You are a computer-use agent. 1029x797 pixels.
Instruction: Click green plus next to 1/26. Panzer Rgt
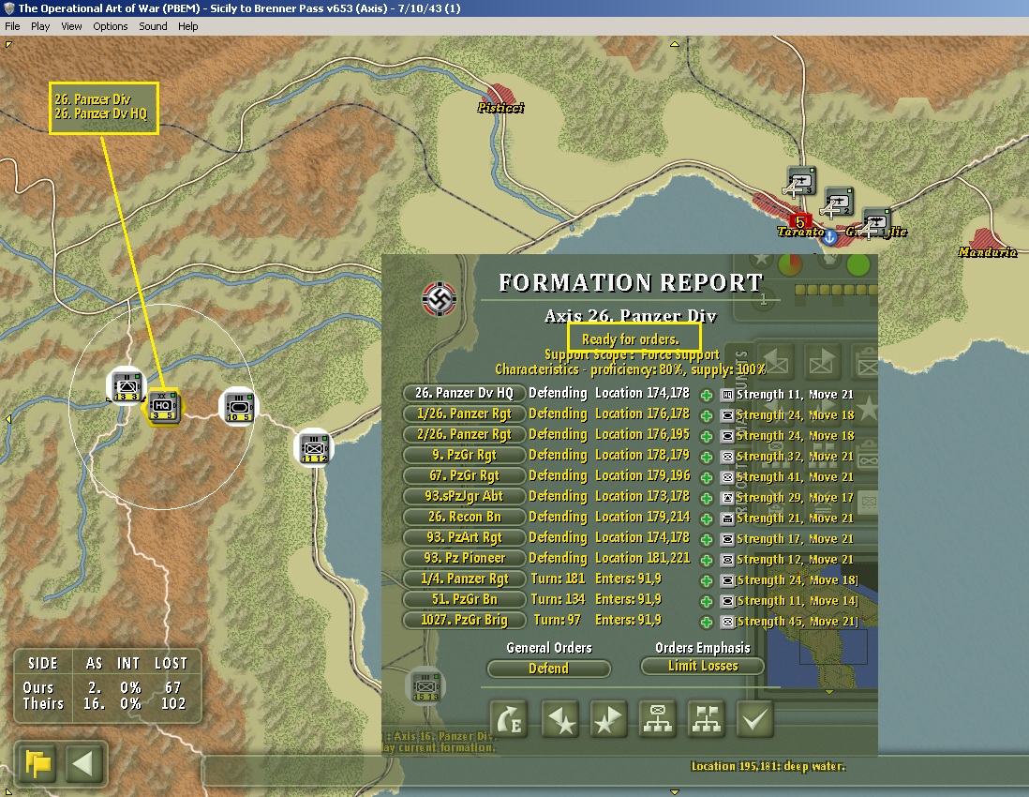(707, 416)
